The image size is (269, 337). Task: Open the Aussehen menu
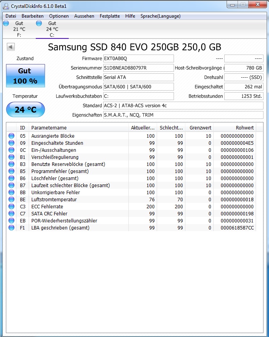(x=84, y=16)
